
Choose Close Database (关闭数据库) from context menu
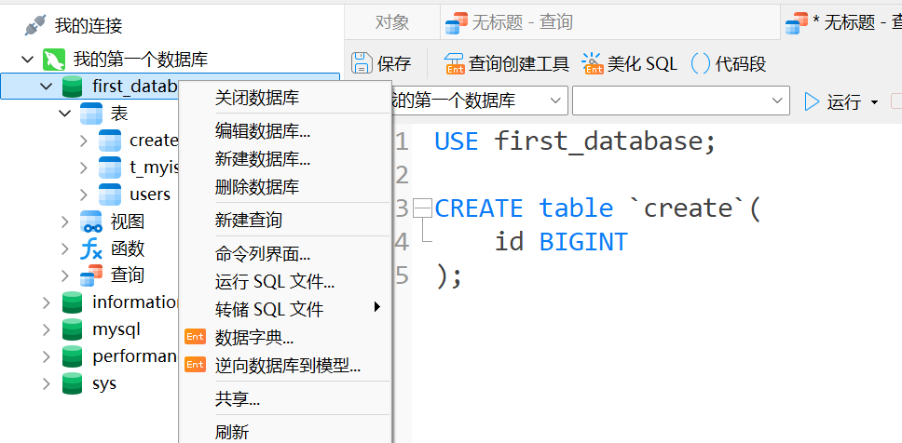click(257, 98)
